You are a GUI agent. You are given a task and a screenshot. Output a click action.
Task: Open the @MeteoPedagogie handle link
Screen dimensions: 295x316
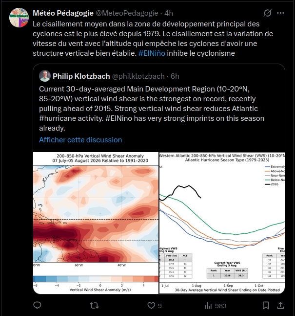tap(127, 13)
